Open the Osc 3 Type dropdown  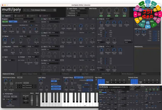55,47
